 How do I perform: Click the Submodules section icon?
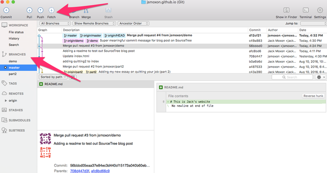(4, 120)
